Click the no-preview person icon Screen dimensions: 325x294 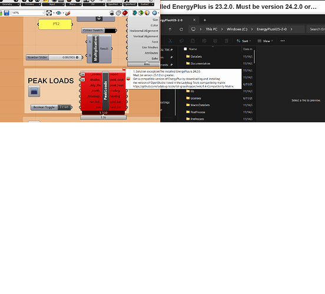(x=112, y=13)
